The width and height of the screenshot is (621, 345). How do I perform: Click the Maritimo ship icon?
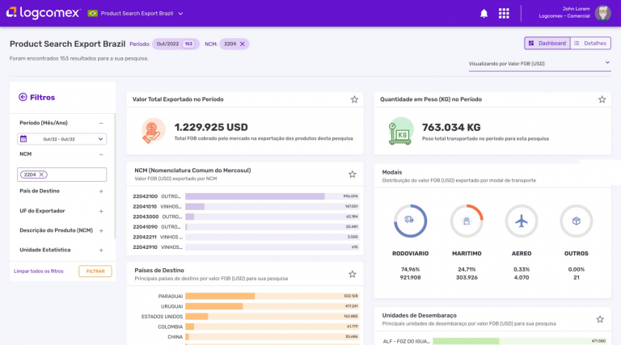click(466, 221)
